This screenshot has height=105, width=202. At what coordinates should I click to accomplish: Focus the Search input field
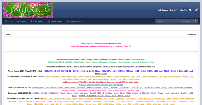click(168, 21)
